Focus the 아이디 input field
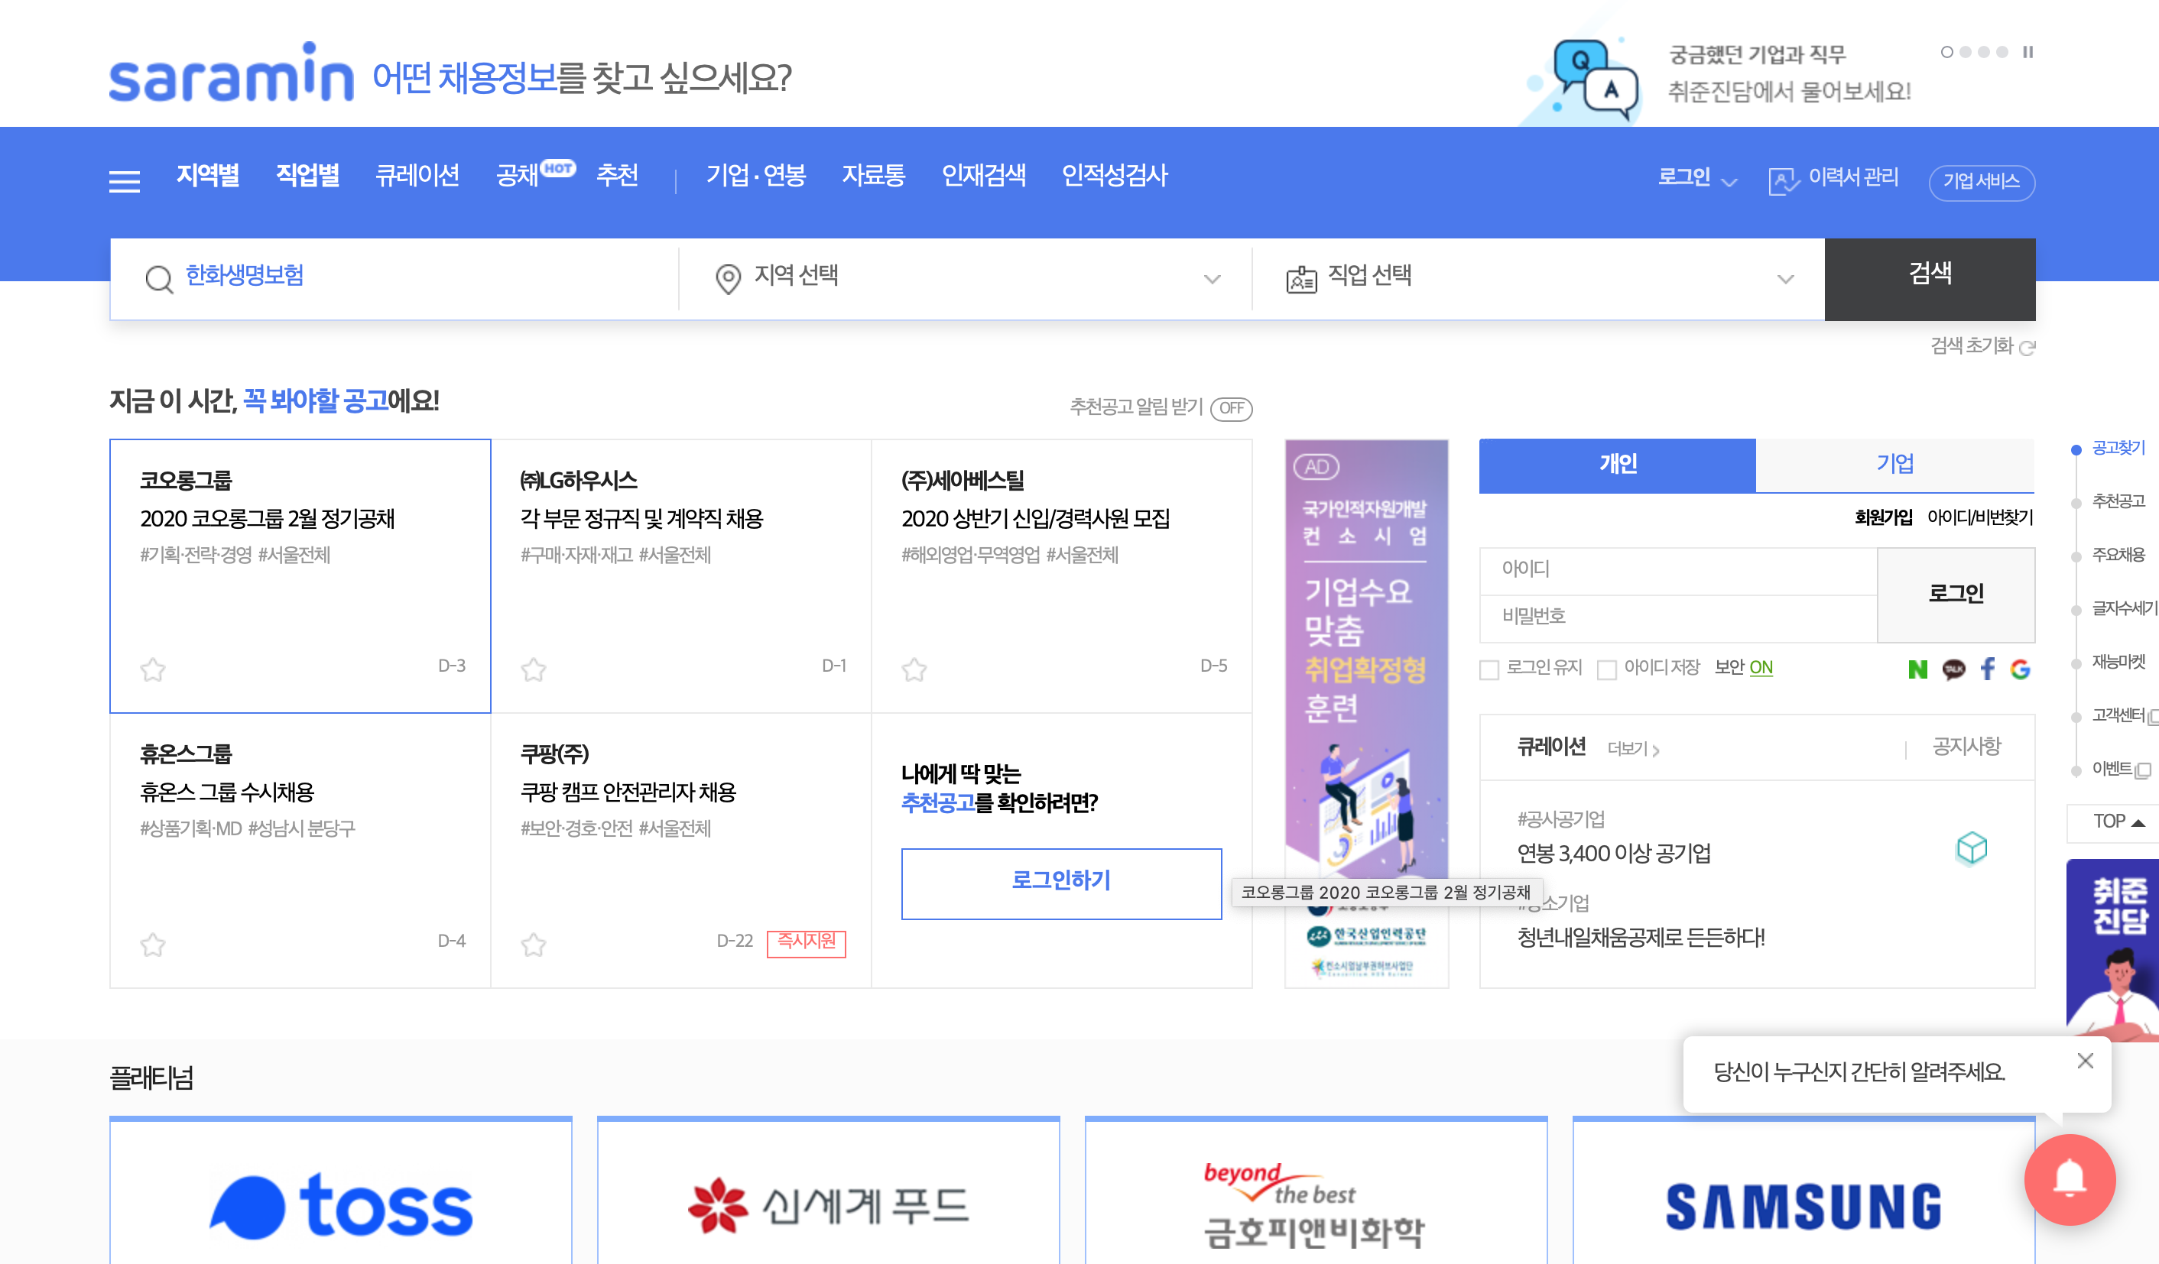2159x1264 pixels. tap(1677, 570)
